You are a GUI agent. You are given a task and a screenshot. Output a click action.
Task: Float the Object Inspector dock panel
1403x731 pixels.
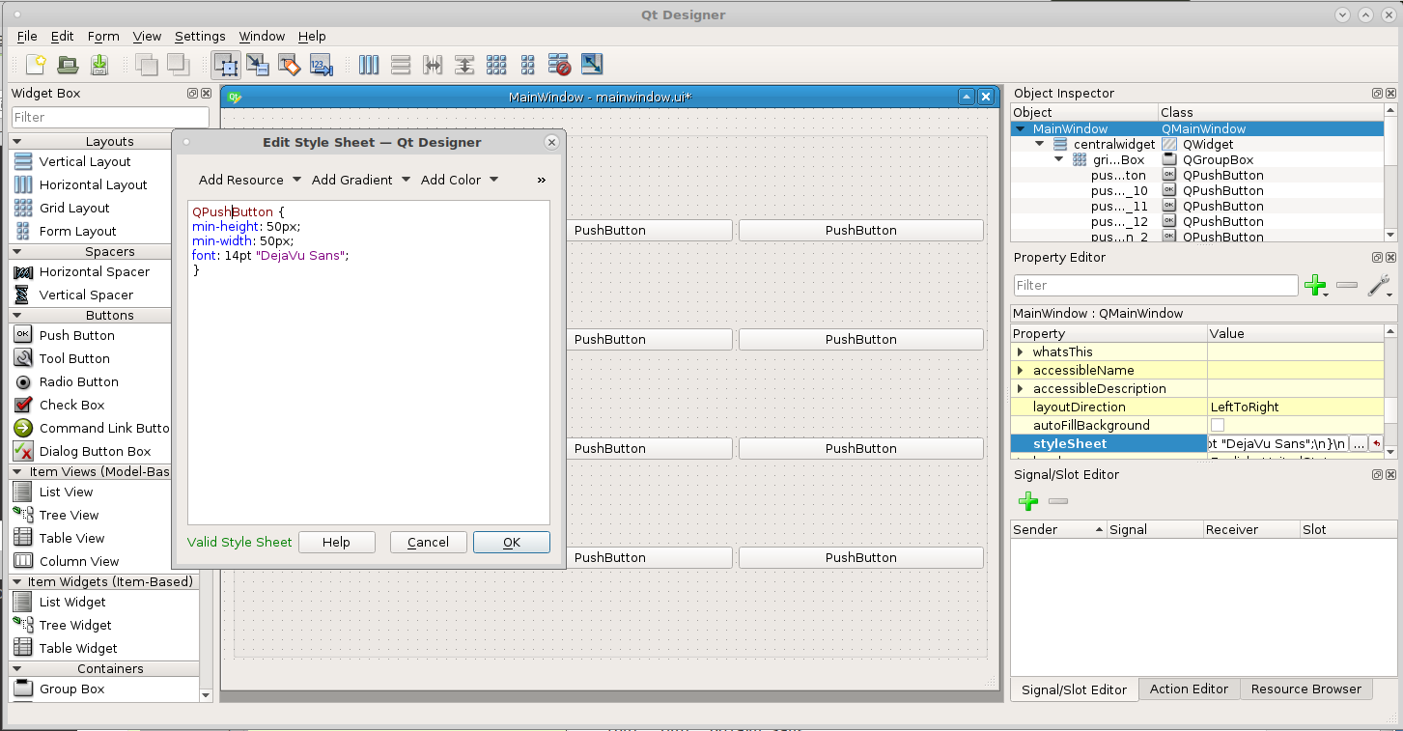(1377, 94)
